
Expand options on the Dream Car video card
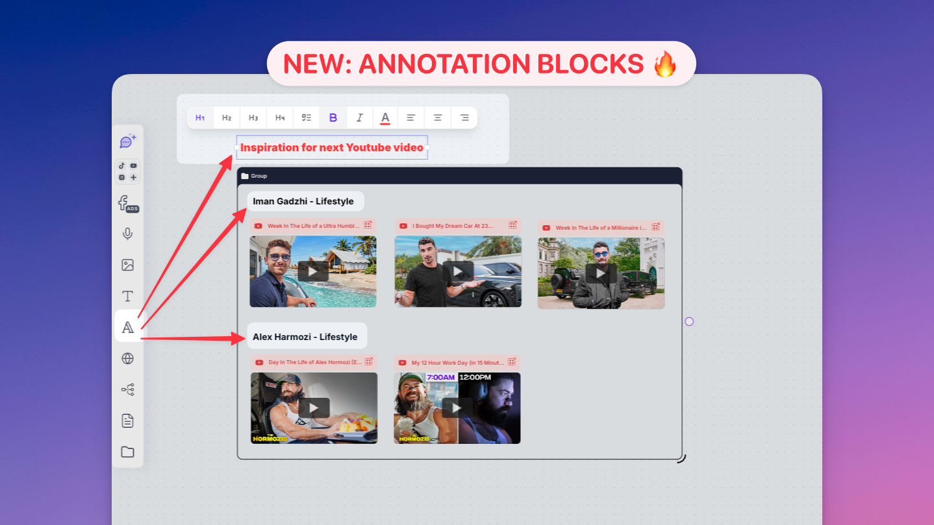[x=512, y=225]
